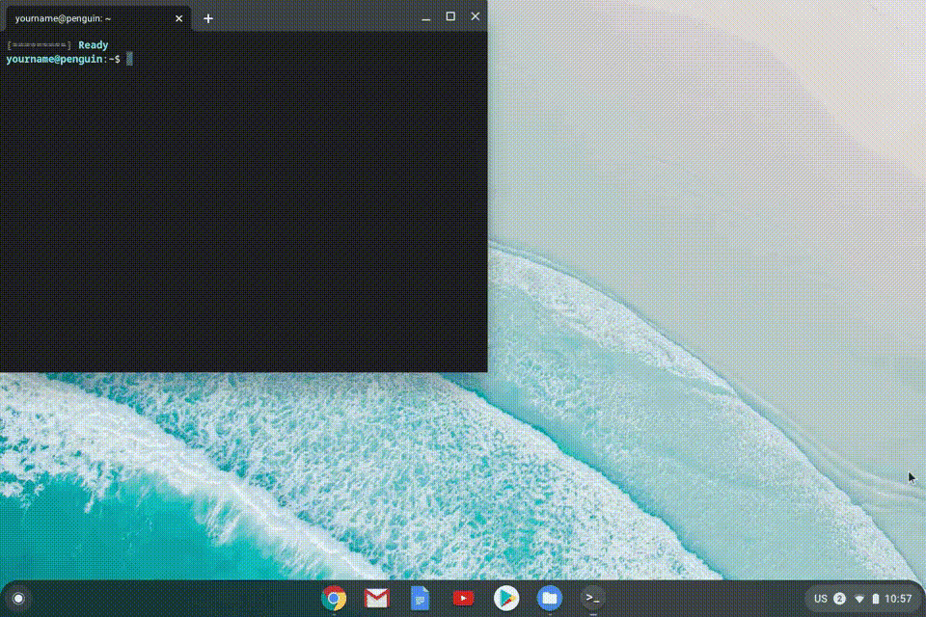Focus Terminal via its shelf icon

coord(591,598)
